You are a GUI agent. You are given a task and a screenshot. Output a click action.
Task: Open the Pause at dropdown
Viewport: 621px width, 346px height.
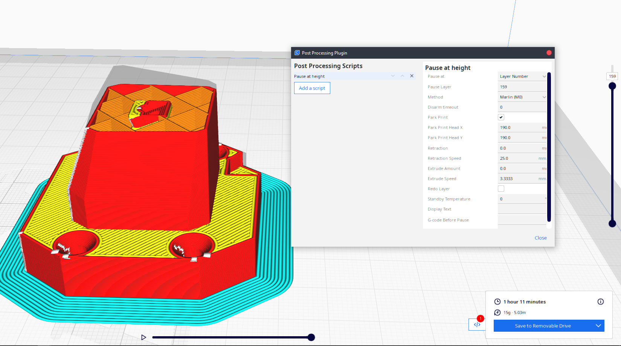point(522,76)
